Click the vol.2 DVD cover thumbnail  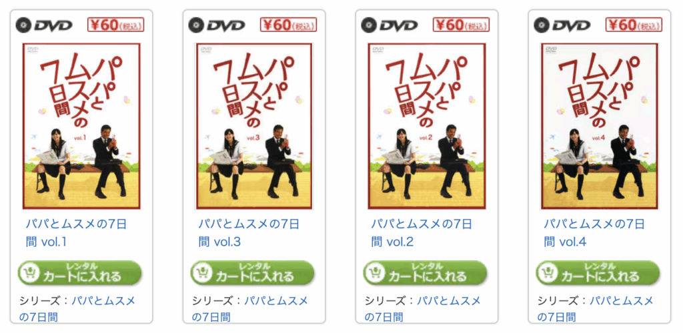point(427,126)
